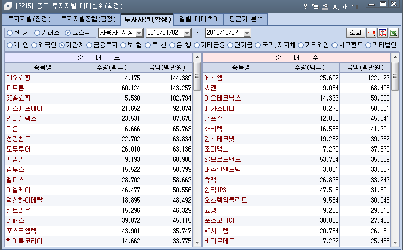403x250 pixels.
Task: Open the title bar list menu icon
Action: [x=354, y=6]
